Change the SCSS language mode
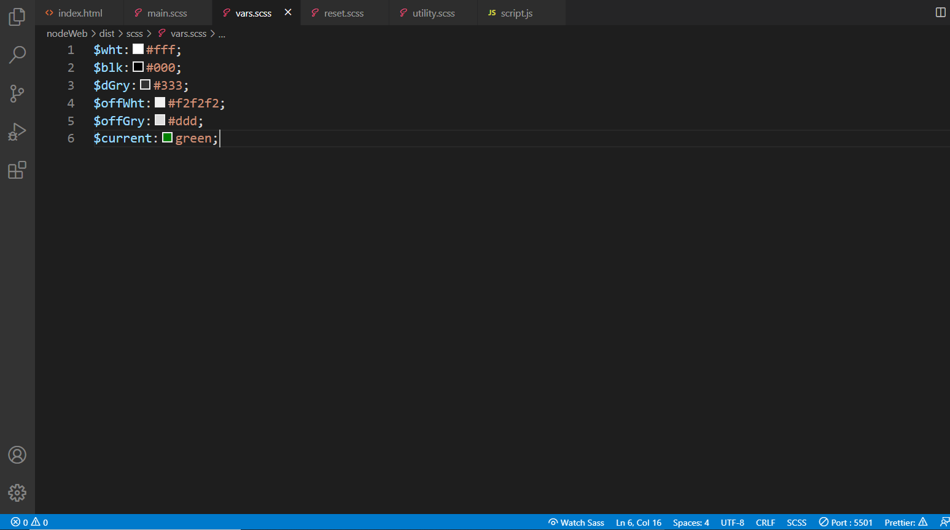This screenshot has width=950, height=530. (796, 522)
